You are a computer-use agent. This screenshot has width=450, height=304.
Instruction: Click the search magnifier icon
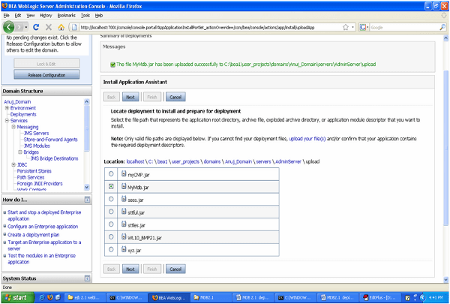[x=442, y=27]
